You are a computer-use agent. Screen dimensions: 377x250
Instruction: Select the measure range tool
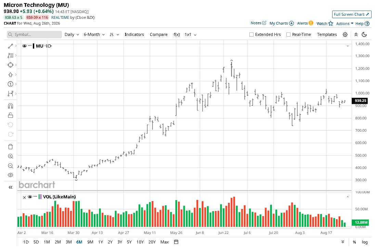[x=10, y=93]
